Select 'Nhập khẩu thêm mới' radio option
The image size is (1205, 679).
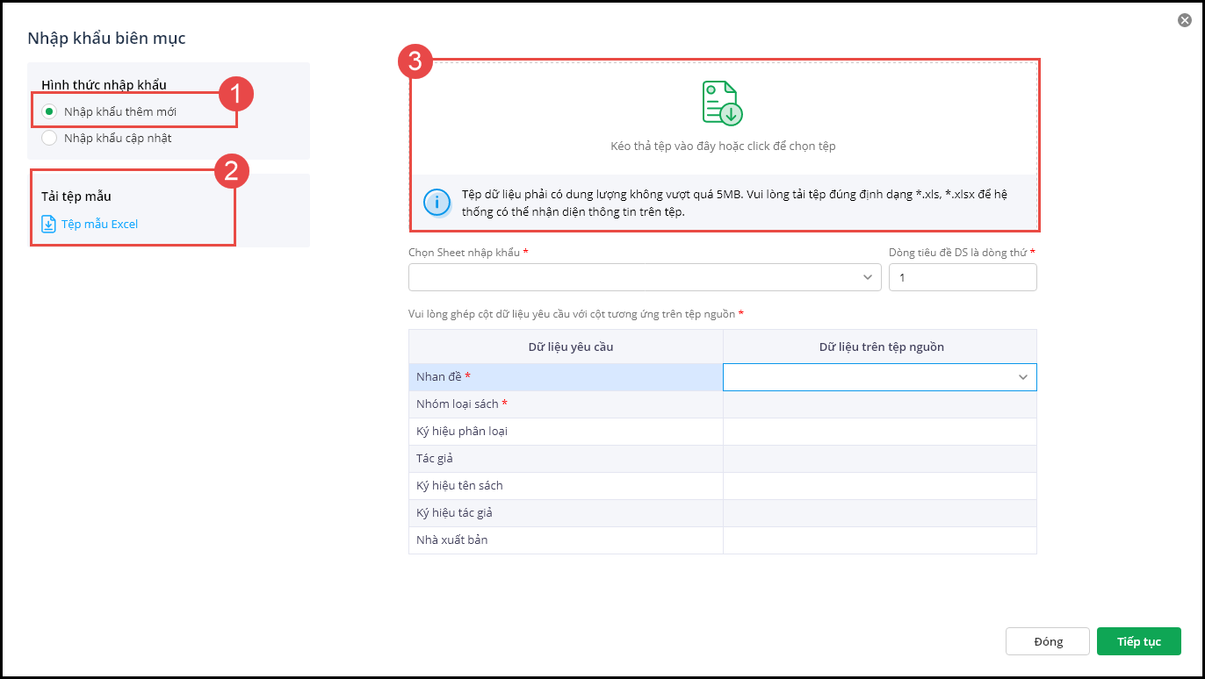tap(50, 111)
